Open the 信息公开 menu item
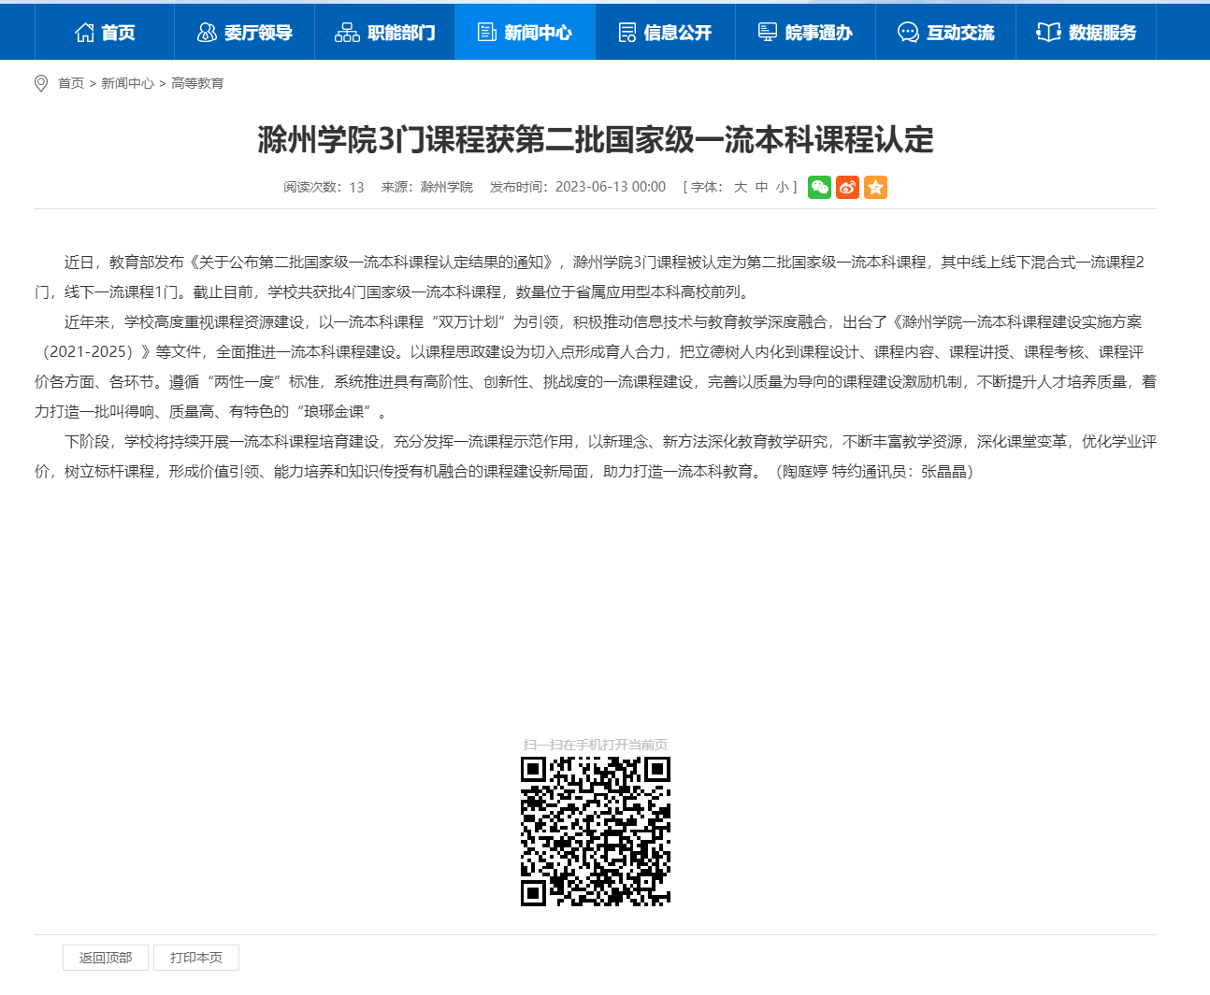Image resolution: width=1210 pixels, height=995 pixels. (666, 32)
